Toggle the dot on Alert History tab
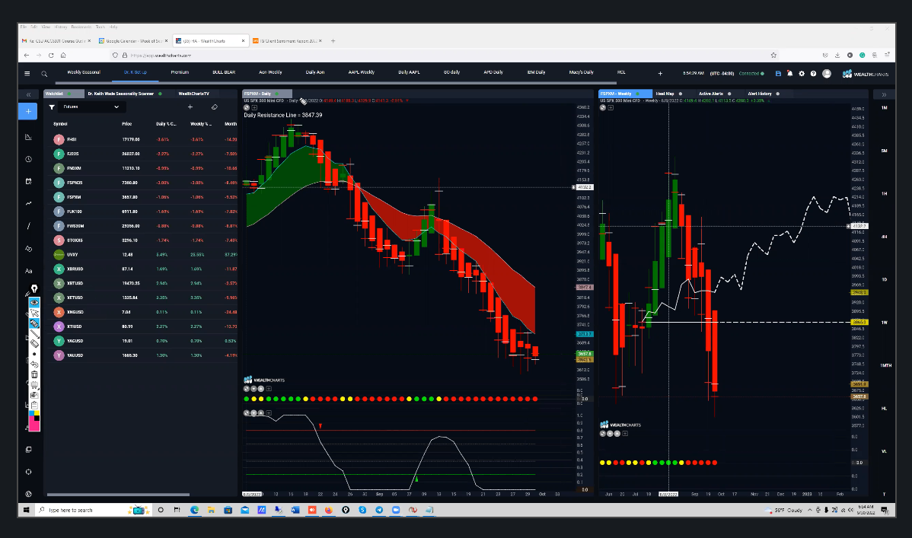Image resolution: width=912 pixels, height=538 pixels. tap(778, 94)
